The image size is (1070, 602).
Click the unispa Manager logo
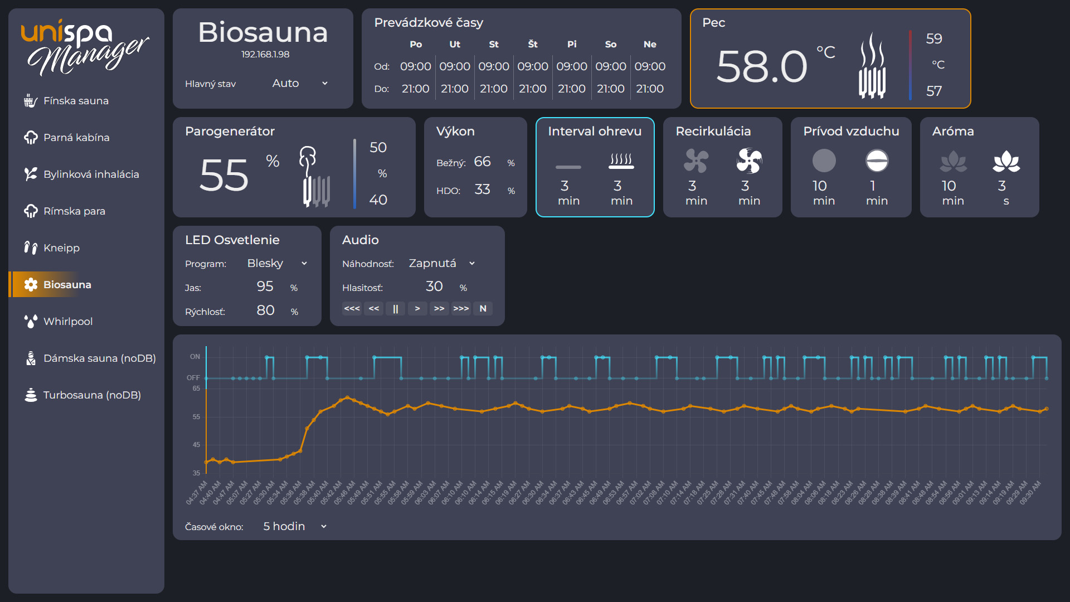click(85, 48)
